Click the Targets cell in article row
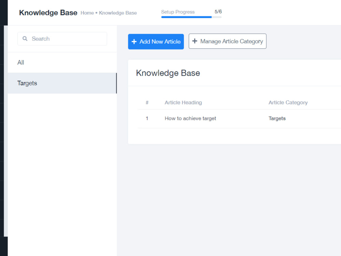Image resolution: width=341 pixels, height=256 pixels. coord(277,118)
